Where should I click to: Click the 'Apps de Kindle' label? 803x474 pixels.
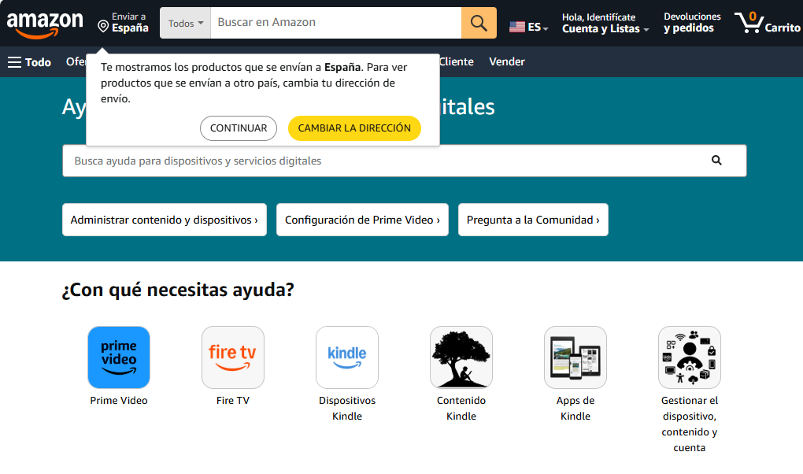[x=575, y=409]
